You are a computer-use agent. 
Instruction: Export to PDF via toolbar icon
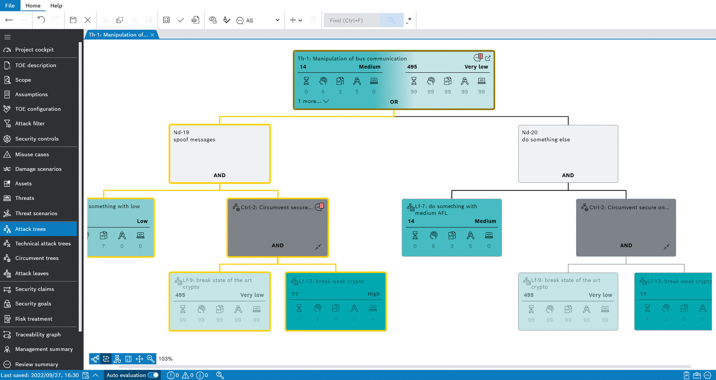(195, 20)
